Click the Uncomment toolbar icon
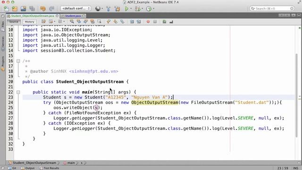 (x=171, y=22)
